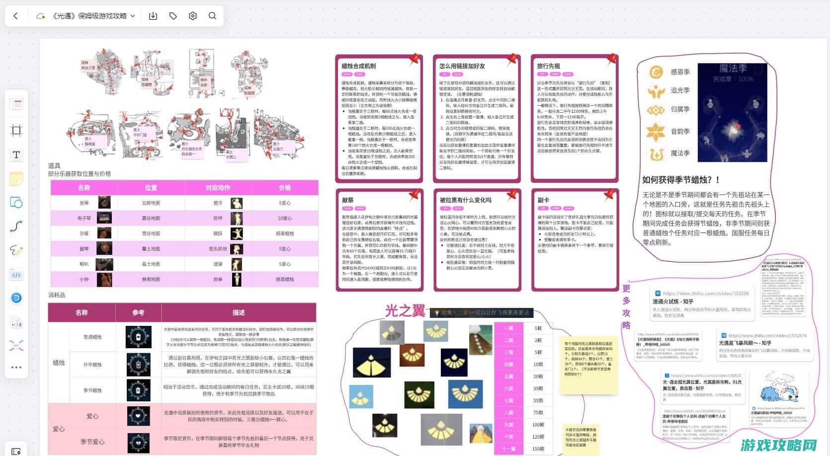Viewport: 830px width, 456px height.
Task: Click the 感恩季 season icon
Action: coord(656,72)
